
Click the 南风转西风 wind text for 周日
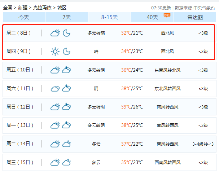[x=168, y=107]
